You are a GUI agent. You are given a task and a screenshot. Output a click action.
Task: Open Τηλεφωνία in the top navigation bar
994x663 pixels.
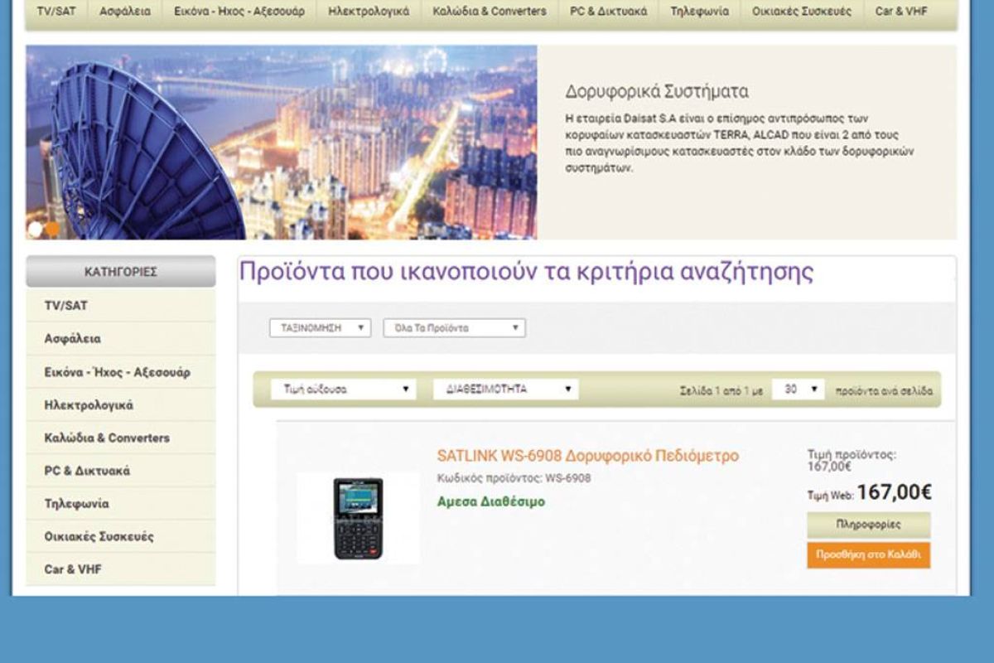coord(701,12)
